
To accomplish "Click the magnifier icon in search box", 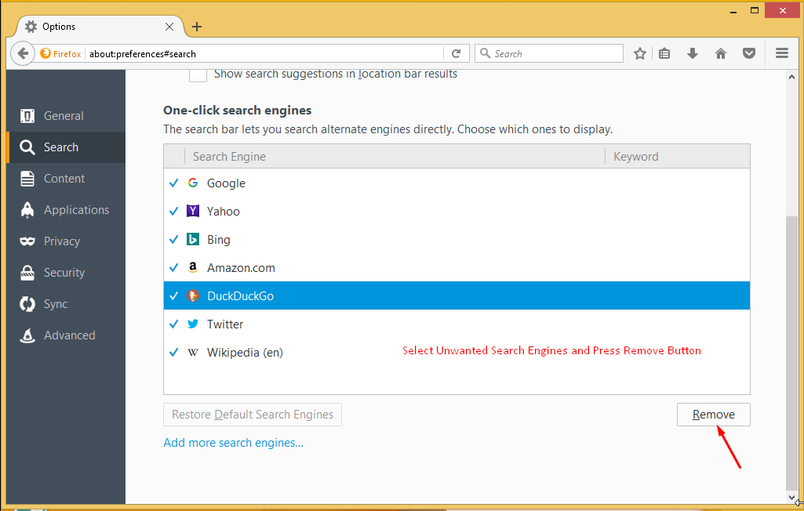I will pos(485,53).
